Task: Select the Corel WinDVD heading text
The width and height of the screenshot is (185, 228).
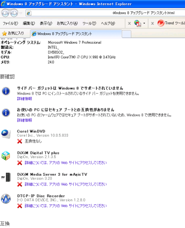Action: (x=31, y=131)
